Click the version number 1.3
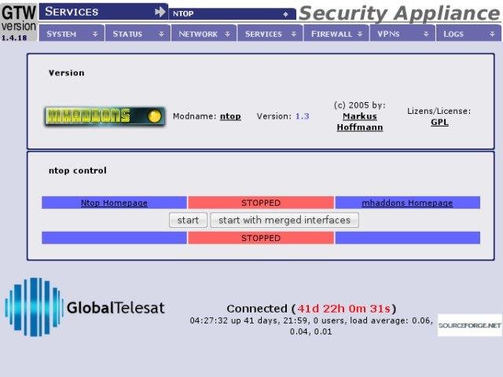This screenshot has width=503, height=377. coord(302,116)
